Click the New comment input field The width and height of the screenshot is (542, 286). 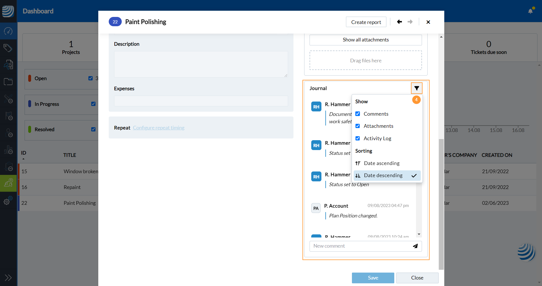coord(360,246)
